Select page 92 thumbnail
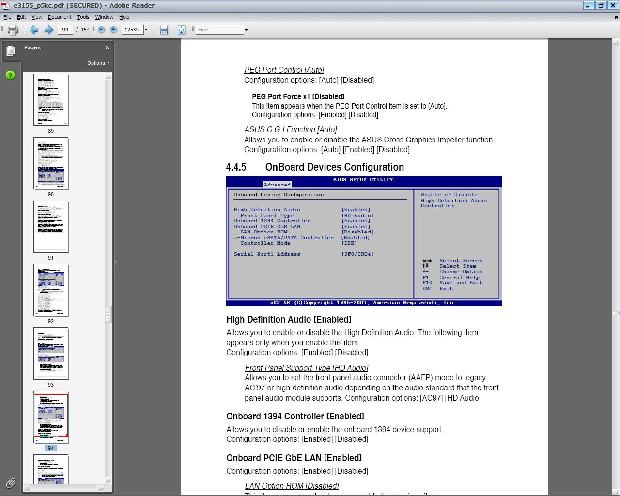 pyautogui.click(x=51, y=290)
